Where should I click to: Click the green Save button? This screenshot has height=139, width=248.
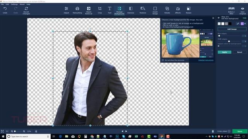coord(240,131)
